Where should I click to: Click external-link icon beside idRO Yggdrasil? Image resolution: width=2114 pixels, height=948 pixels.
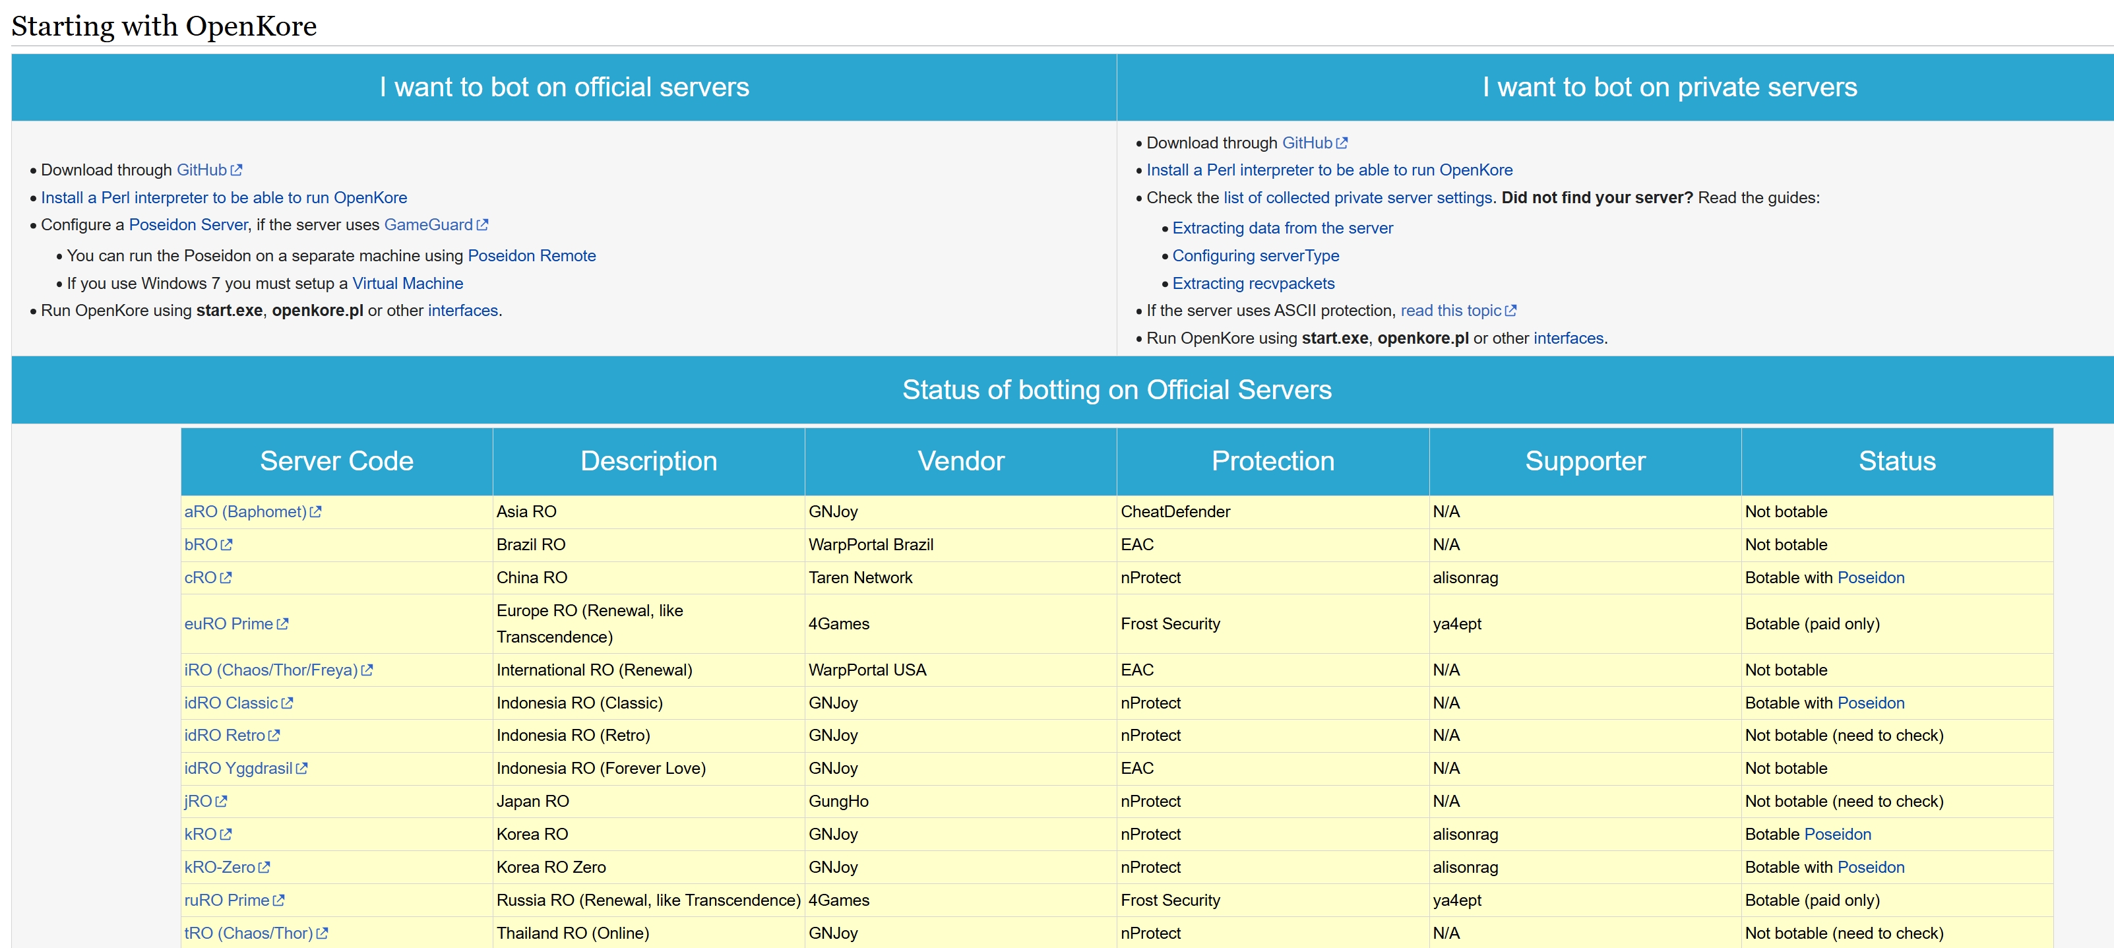(302, 769)
